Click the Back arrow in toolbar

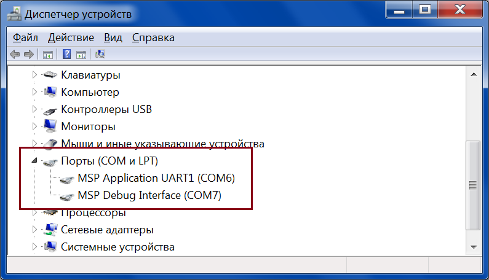[15, 54]
